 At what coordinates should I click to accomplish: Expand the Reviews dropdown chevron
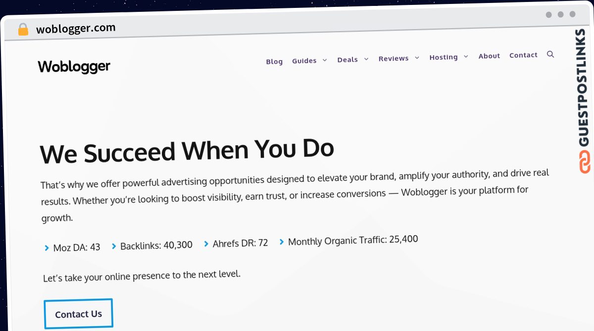pos(417,58)
